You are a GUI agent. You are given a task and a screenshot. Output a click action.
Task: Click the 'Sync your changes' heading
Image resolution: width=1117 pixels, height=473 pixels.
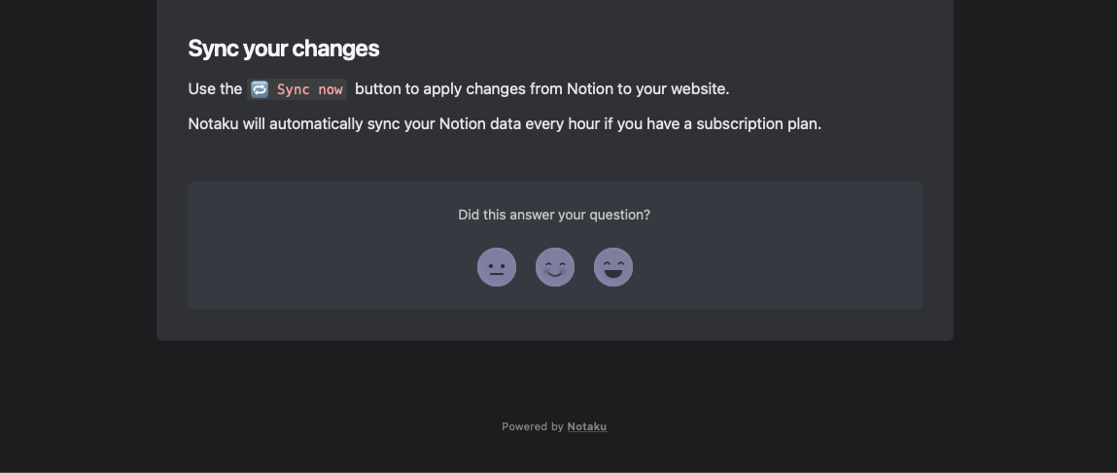pyautogui.click(x=284, y=49)
